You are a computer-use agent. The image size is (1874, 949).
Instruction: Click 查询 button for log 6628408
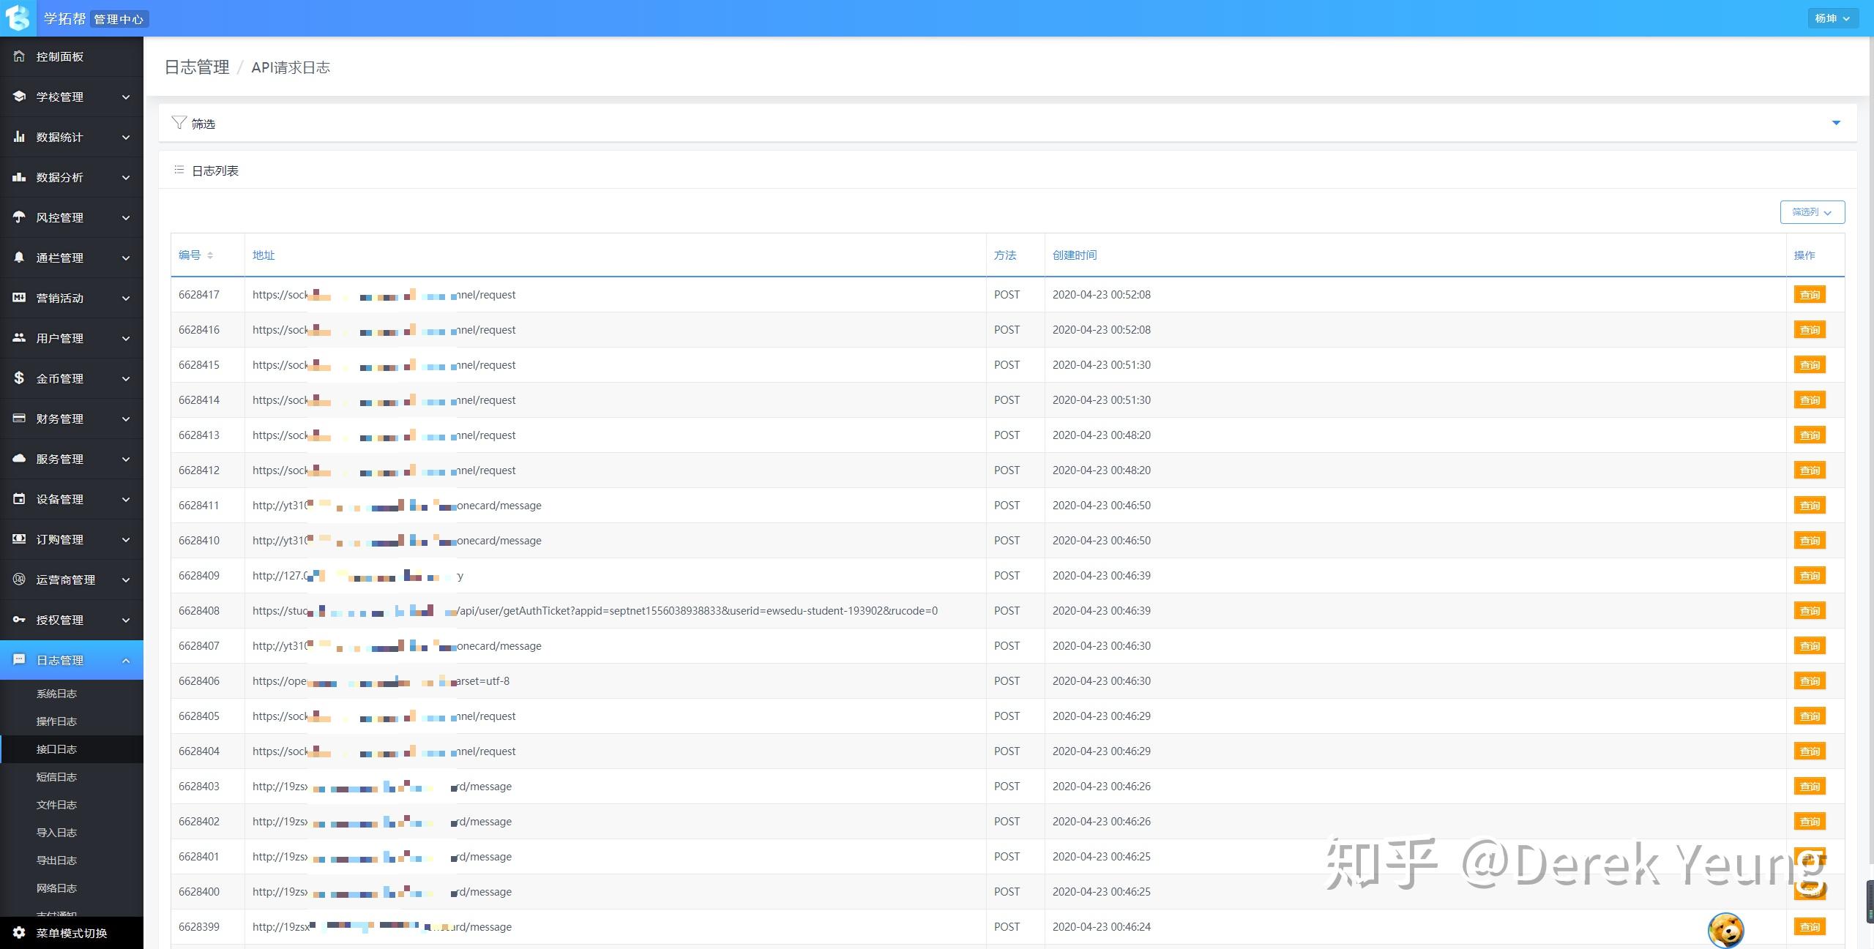tap(1809, 611)
